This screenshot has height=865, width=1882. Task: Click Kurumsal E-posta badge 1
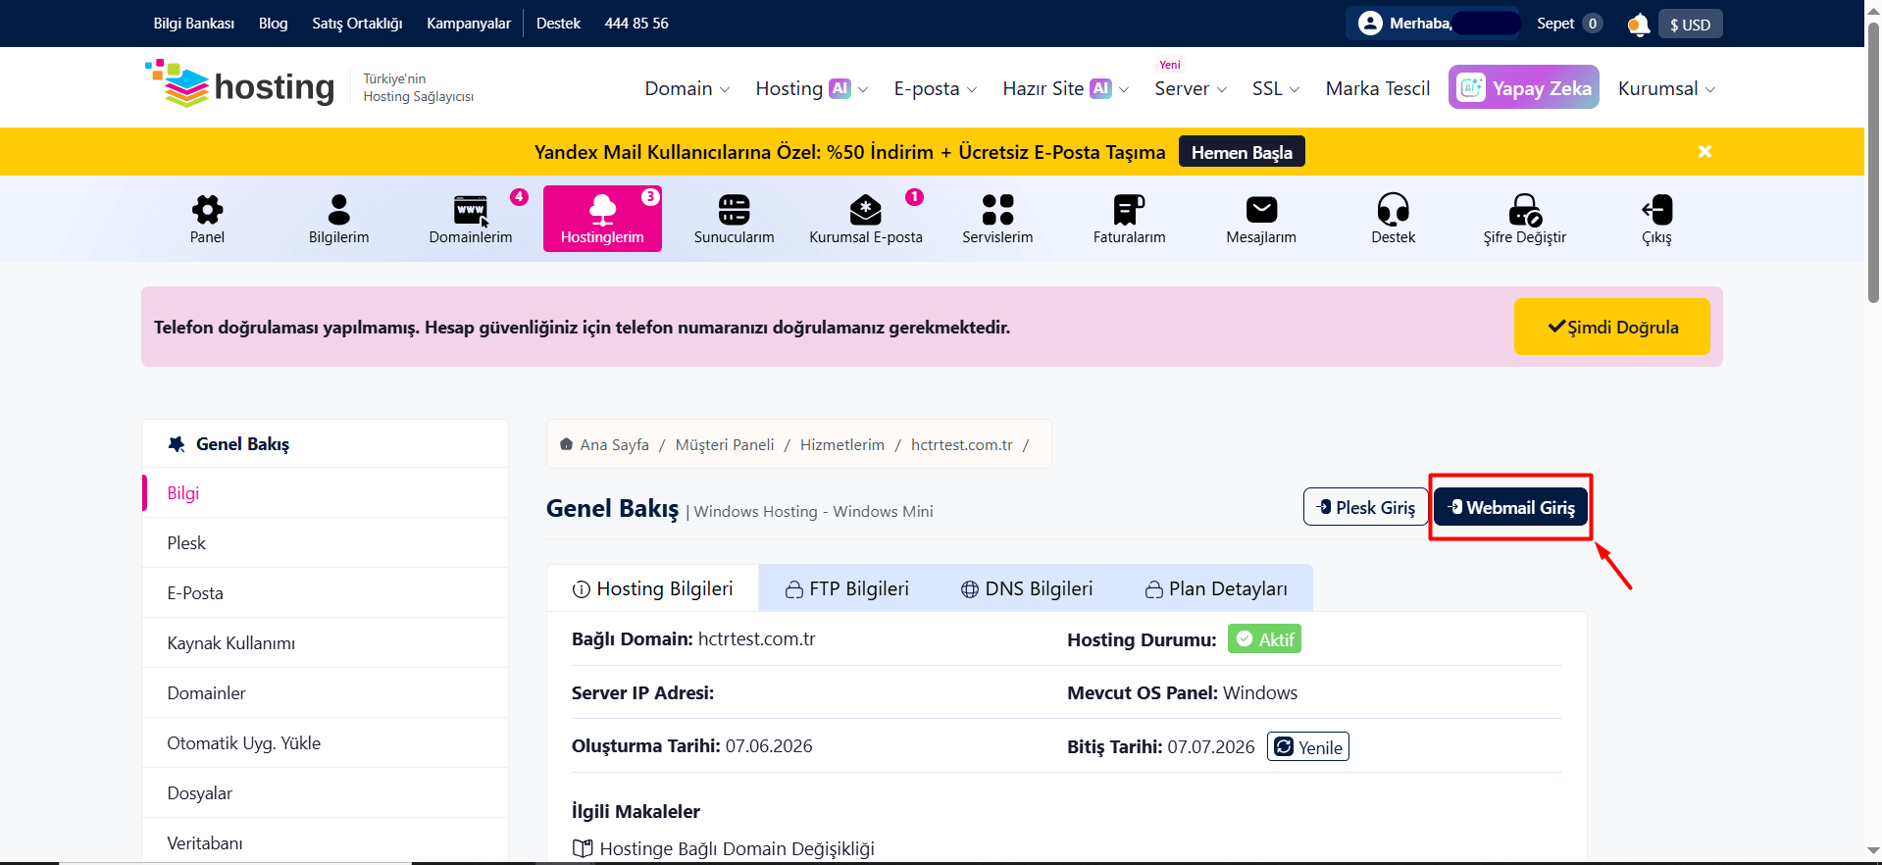point(914,196)
